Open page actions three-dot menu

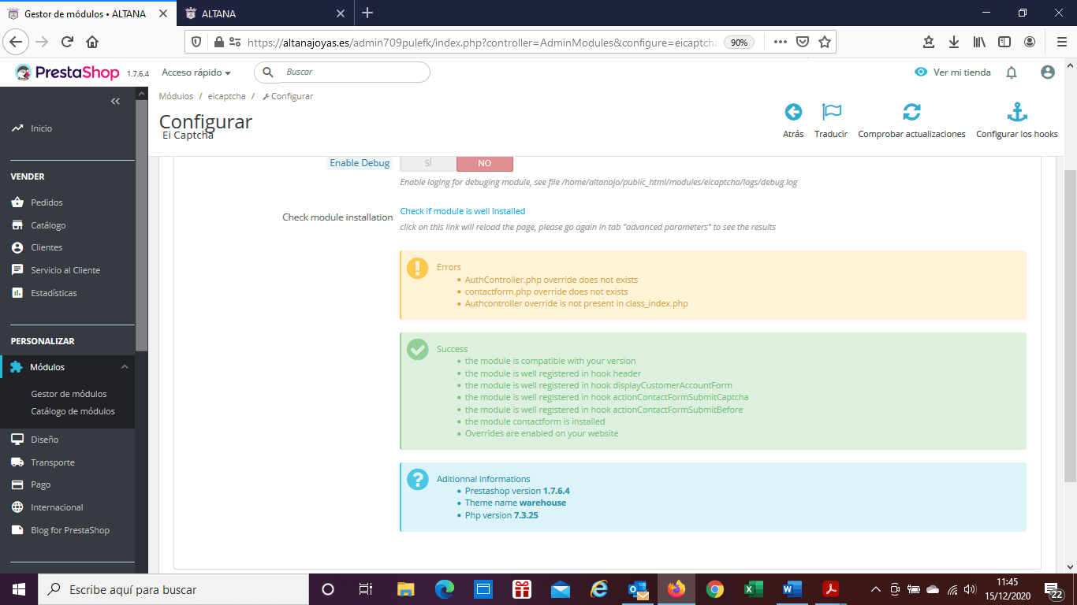780,42
